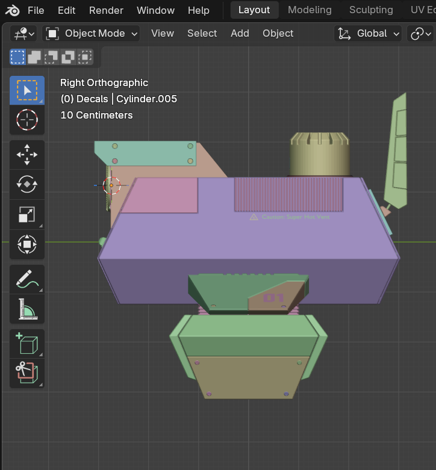Viewport: 436px width, 470px height.
Task: Click the '10 Centimeters' grid scale text
Action: click(96, 115)
